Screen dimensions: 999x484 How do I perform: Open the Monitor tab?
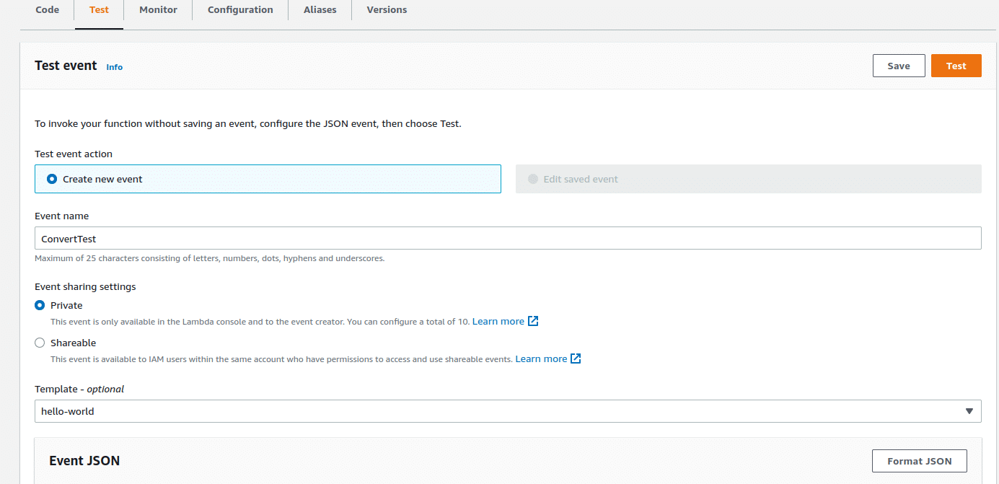point(158,10)
